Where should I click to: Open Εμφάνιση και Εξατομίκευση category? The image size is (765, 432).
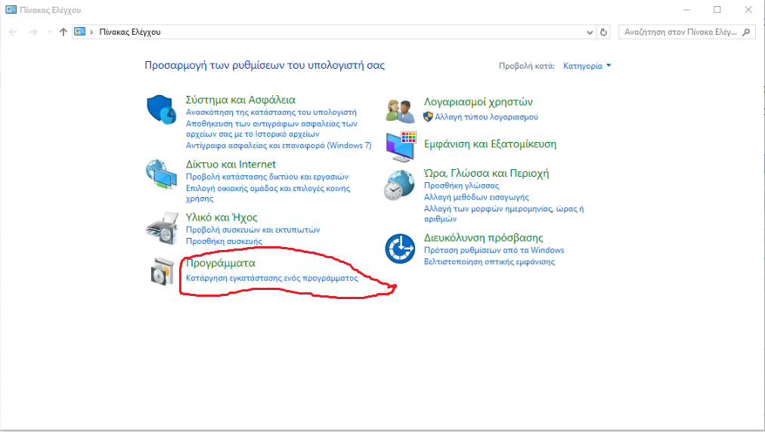coord(490,144)
